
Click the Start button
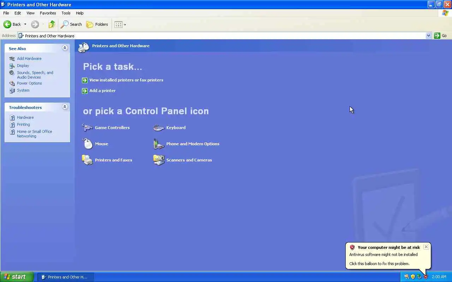[x=17, y=277]
